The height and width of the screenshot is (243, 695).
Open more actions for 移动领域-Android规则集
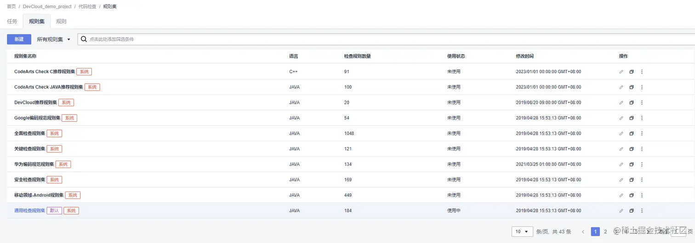tap(642, 195)
